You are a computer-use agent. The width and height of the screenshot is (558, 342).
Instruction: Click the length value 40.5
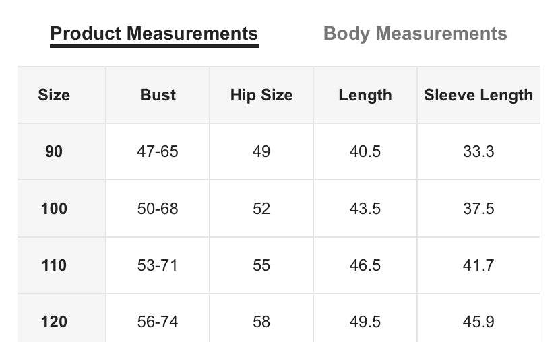pos(365,151)
